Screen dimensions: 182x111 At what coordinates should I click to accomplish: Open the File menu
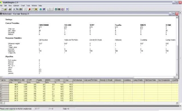pyautogui.click(x=1, y=6)
